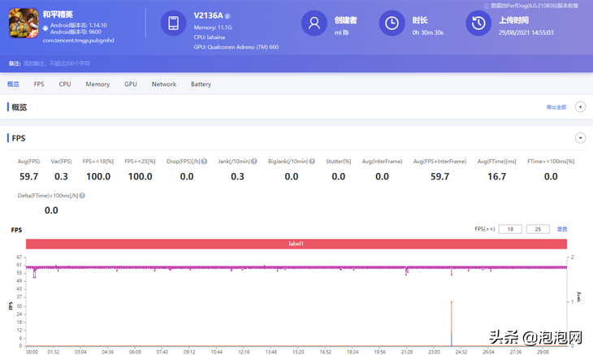
Task: Click the 导出全部 export link
Action: coord(556,107)
